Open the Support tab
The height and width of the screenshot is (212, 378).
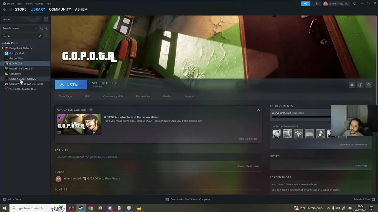coord(189,96)
